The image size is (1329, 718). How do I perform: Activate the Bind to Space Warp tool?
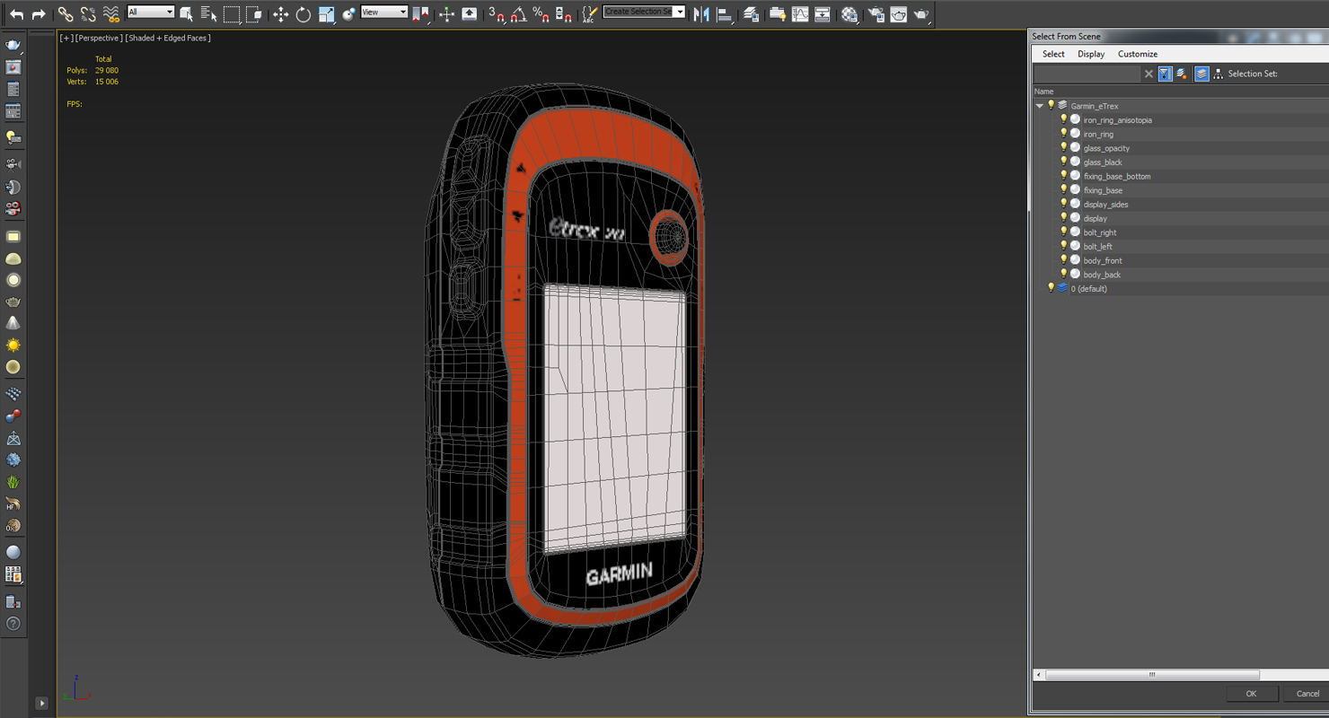(x=110, y=14)
